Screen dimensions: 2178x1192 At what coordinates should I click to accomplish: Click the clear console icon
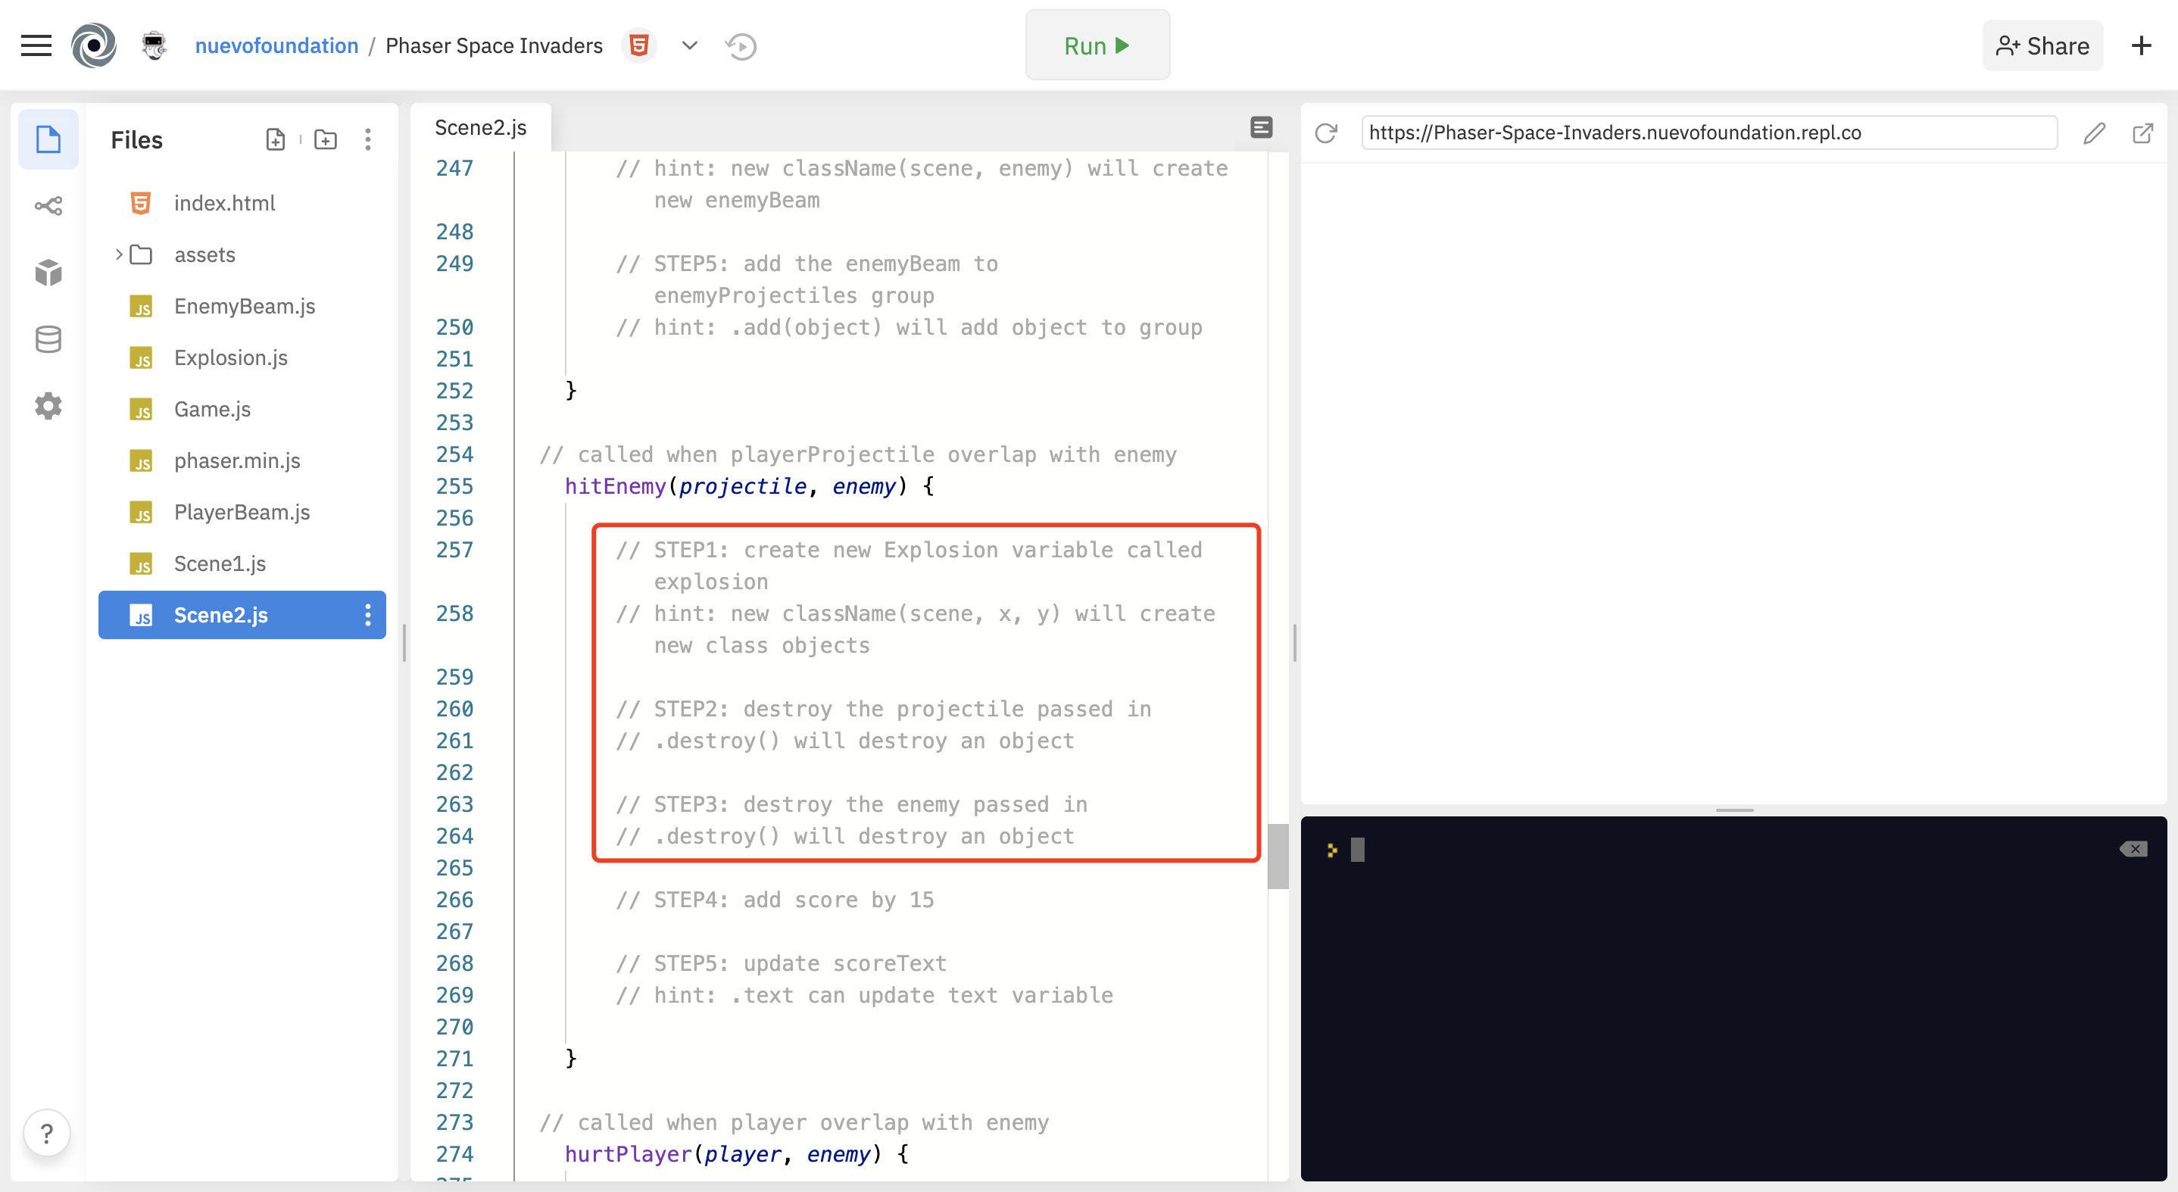coord(2133,849)
